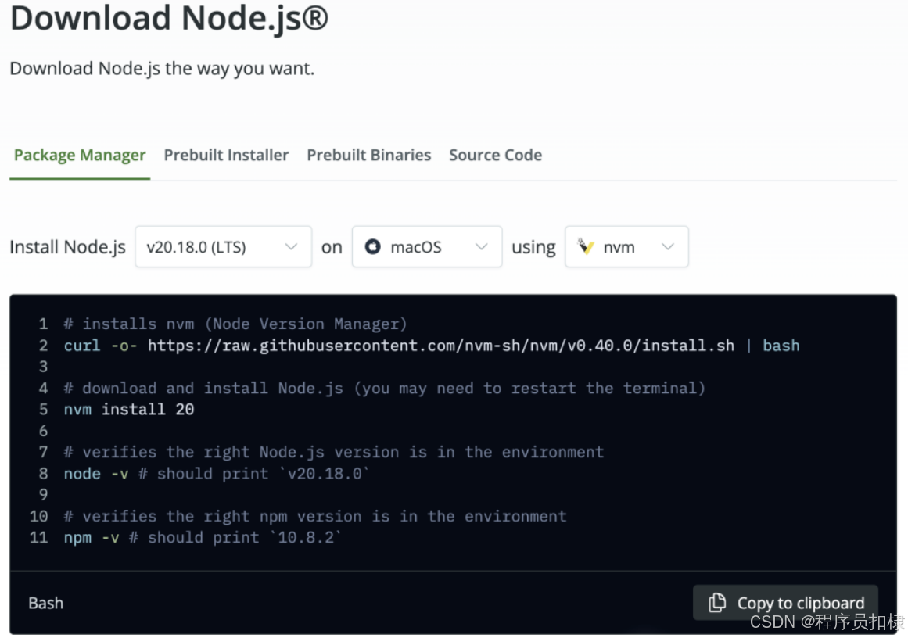Click the Bash language label
The image size is (908, 638).
tap(45, 604)
